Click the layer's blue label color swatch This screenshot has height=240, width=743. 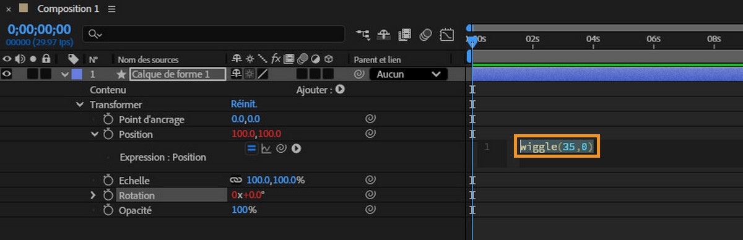pyautogui.click(x=77, y=74)
